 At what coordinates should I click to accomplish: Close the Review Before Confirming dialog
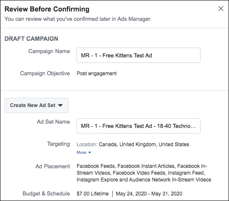click(221, 8)
